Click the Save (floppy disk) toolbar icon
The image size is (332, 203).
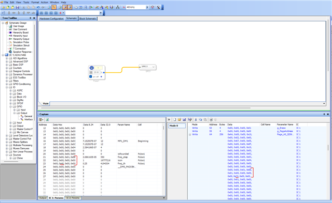(18, 7)
